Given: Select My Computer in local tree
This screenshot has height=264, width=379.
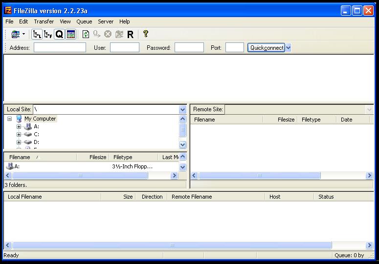Looking at the screenshot, I should 40,119.
